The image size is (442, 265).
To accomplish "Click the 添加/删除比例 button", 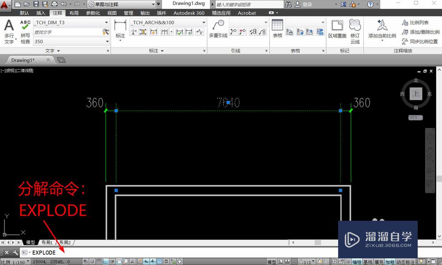I will 421,32.
